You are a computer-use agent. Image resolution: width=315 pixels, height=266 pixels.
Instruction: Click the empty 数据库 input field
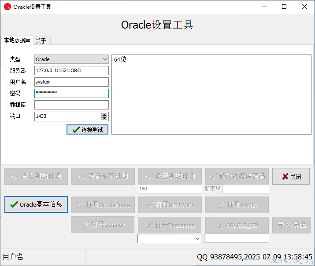point(71,105)
